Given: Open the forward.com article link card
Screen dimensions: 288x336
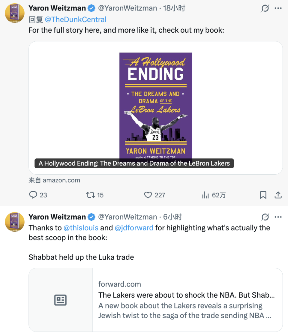Looking at the screenshot, I should [x=187, y=300].
